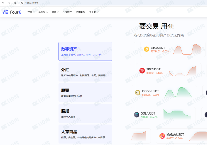Click MANA price 0.0737
Screen dimensions: 207x145
click(170, 138)
